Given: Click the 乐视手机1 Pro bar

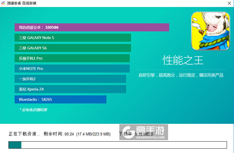Looking at the screenshot, I should (72, 58).
